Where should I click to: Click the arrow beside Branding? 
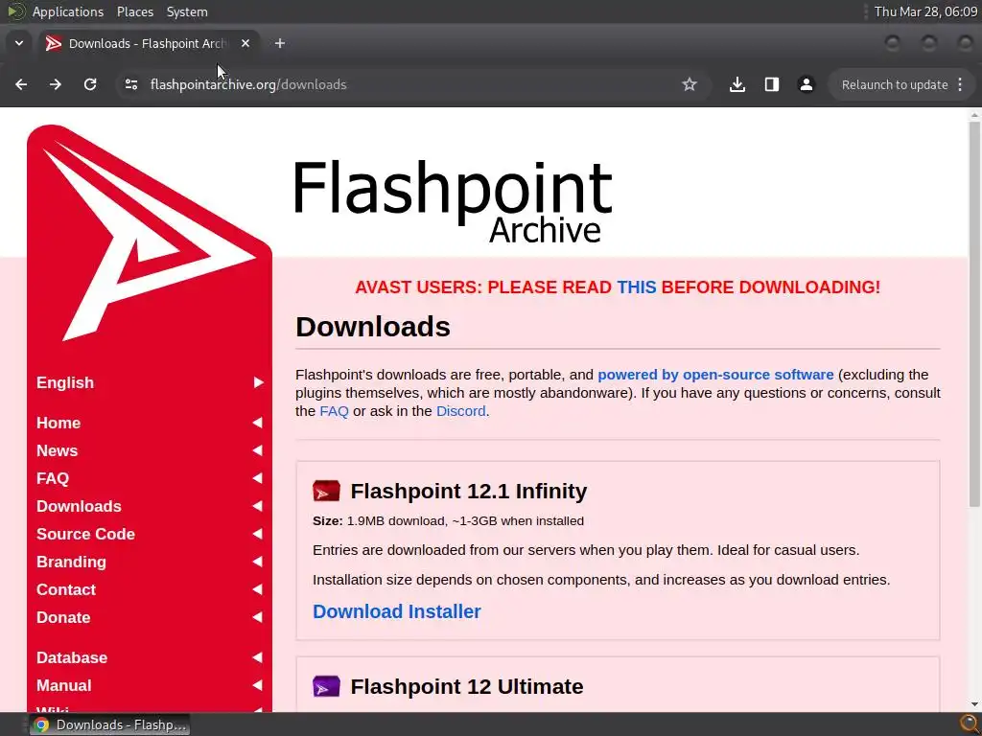coord(257,562)
